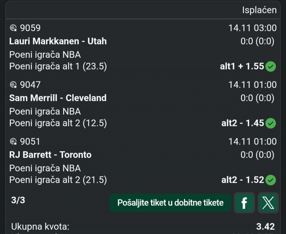
Task: Click green checkmark for RJ Barrett bet
Action: point(271,180)
